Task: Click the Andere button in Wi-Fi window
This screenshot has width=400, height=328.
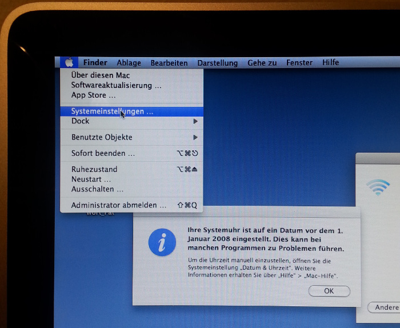Action: point(383,307)
